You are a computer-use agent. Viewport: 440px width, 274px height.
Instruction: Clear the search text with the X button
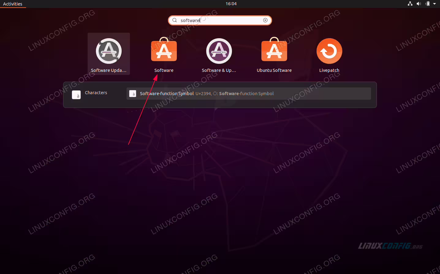pyautogui.click(x=265, y=20)
